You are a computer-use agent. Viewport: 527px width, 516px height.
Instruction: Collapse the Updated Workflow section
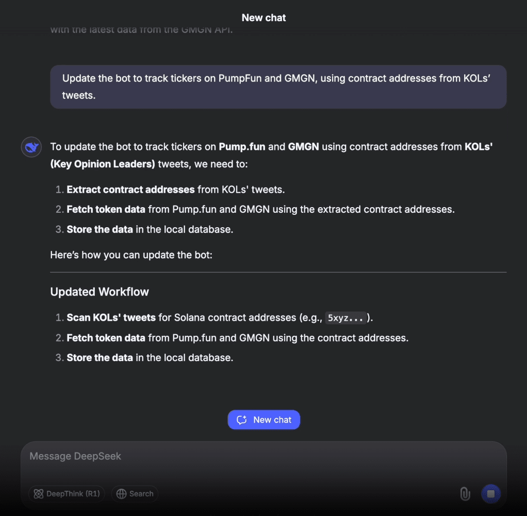coord(100,292)
